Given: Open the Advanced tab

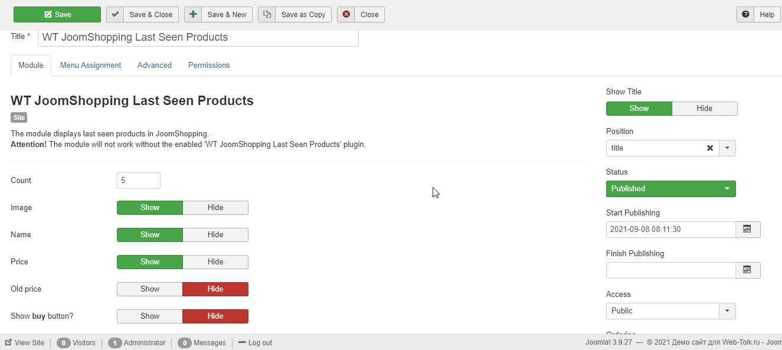Looking at the screenshot, I should pos(154,66).
